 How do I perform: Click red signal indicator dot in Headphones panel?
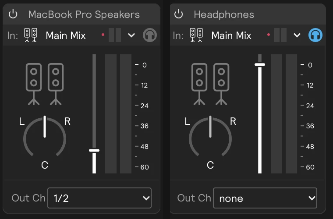(269, 35)
